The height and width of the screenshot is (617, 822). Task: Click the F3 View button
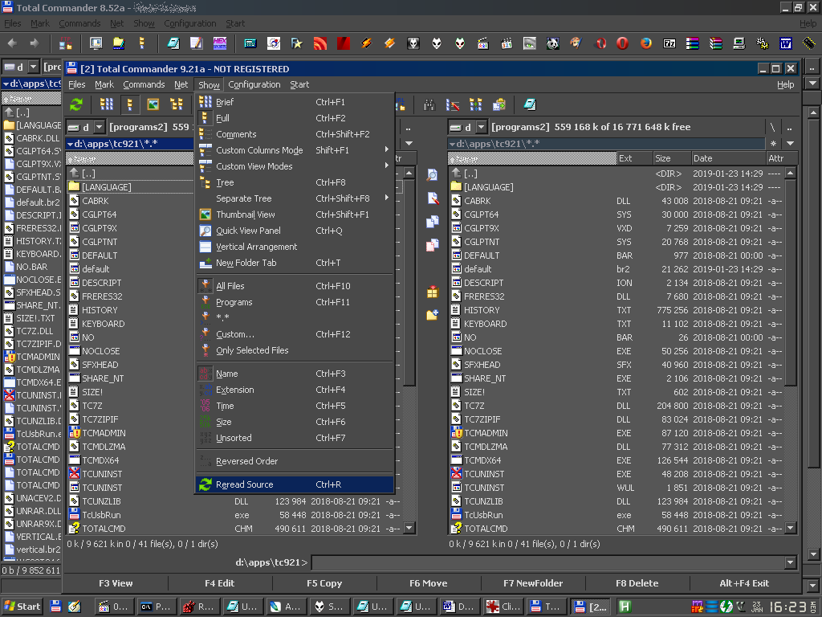pyautogui.click(x=116, y=583)
